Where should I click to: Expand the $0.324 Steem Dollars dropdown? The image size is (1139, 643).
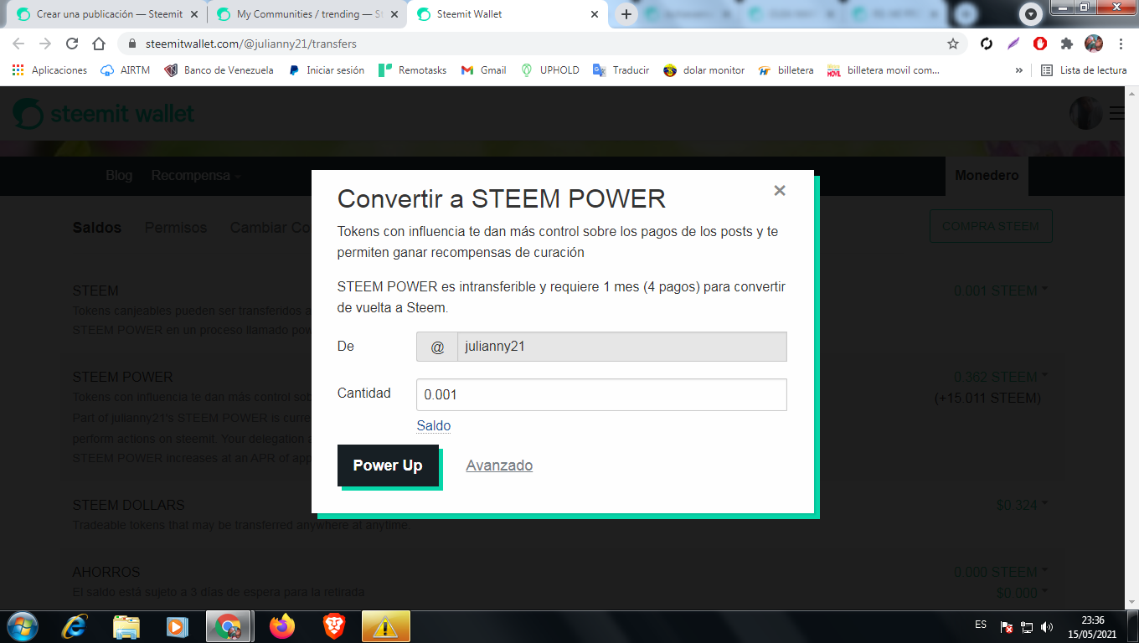point(1022,505)
